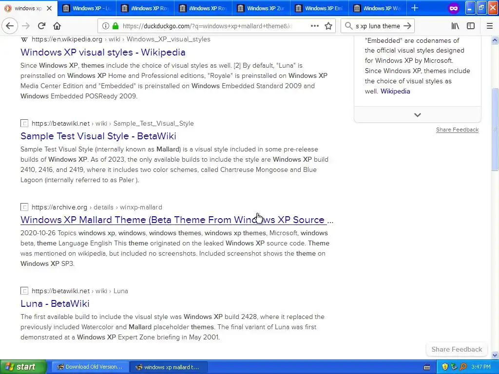Open a new tab with plus
This screenshot has width=499, height=374.
pyautogui.click(x=415, y=8)
